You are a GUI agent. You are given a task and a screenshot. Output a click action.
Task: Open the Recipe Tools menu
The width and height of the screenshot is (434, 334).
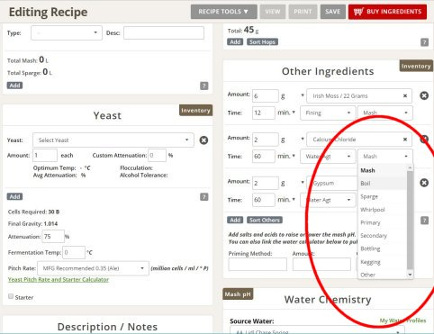tap(224, 12)
